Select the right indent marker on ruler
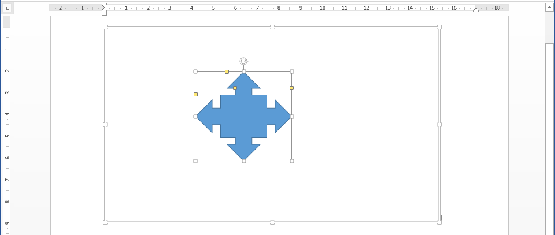Viewport: 555px width, 235px height. coord(476,10)
